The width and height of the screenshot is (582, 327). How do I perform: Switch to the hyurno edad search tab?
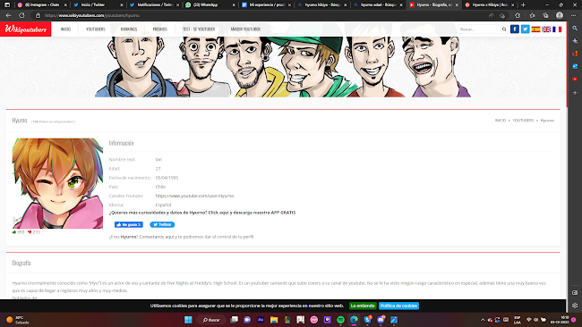click(378, 4)
